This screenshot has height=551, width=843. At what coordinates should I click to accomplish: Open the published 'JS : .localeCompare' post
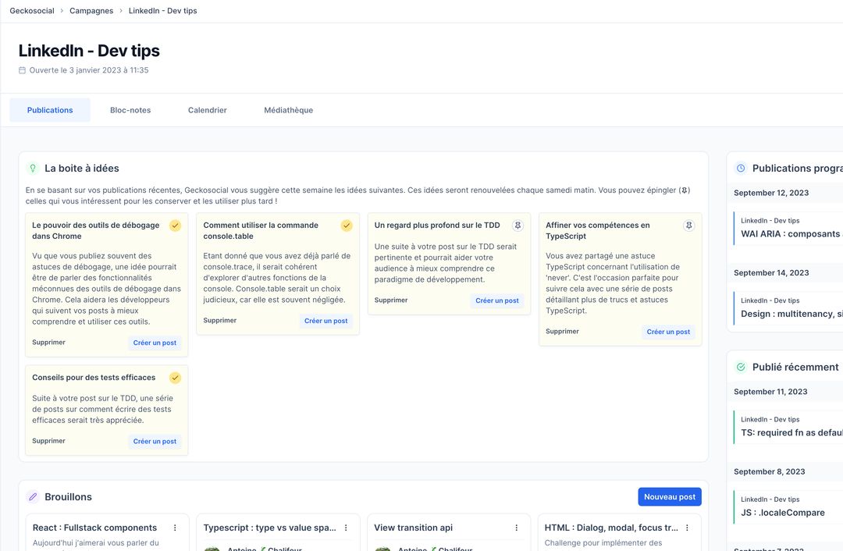pos(788,507)
